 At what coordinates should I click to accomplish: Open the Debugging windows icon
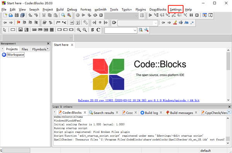pyautogui.click(x=205, y=15)
